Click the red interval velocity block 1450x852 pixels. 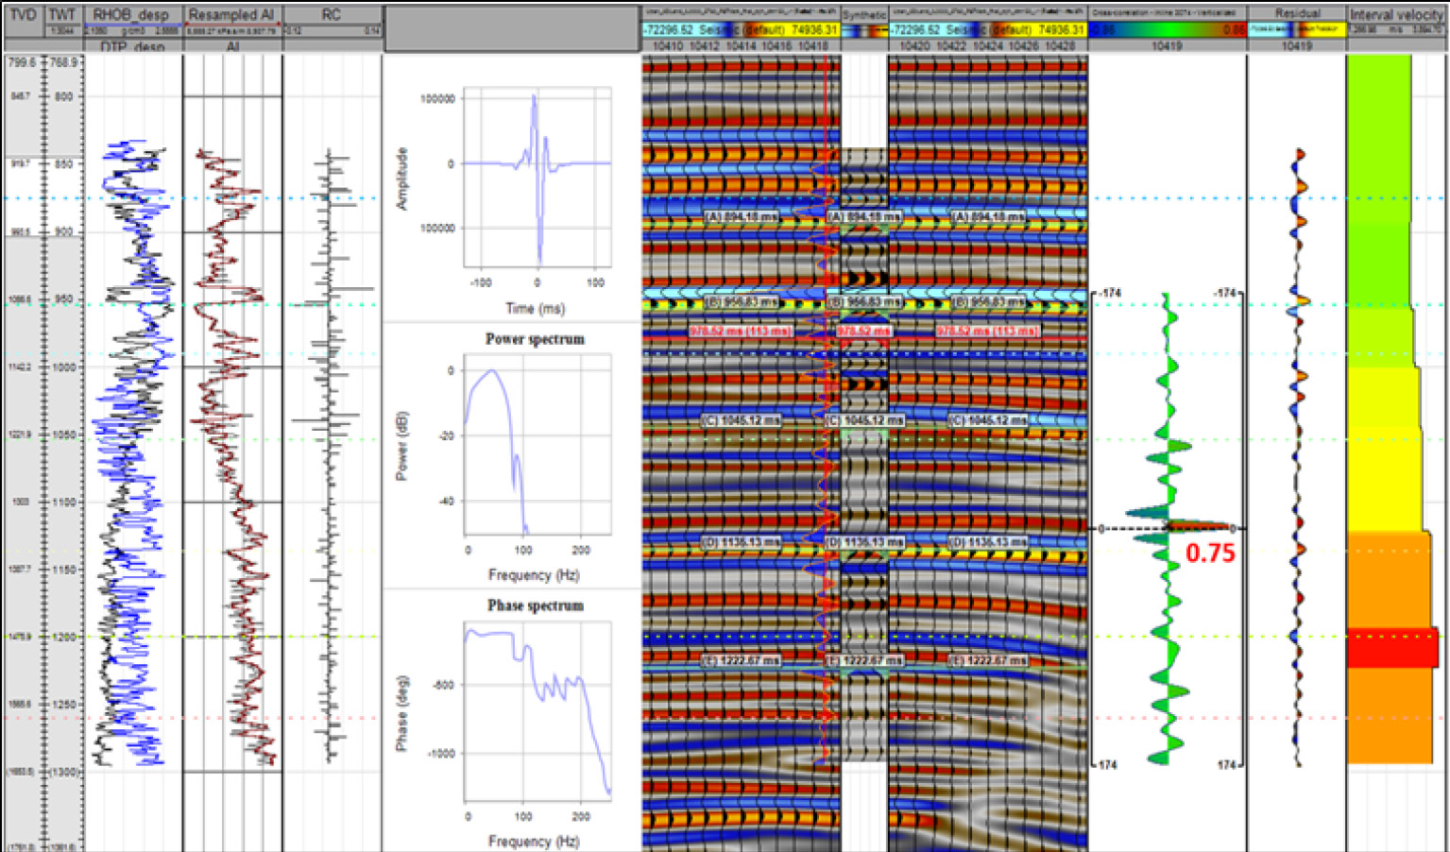click(x=1391, y=648)
